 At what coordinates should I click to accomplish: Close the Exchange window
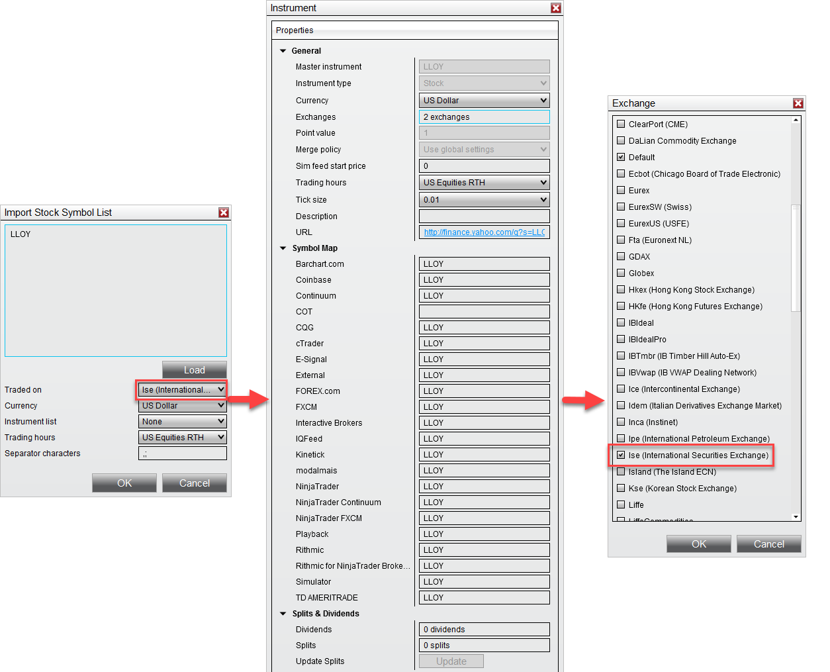tap(798, 103)
